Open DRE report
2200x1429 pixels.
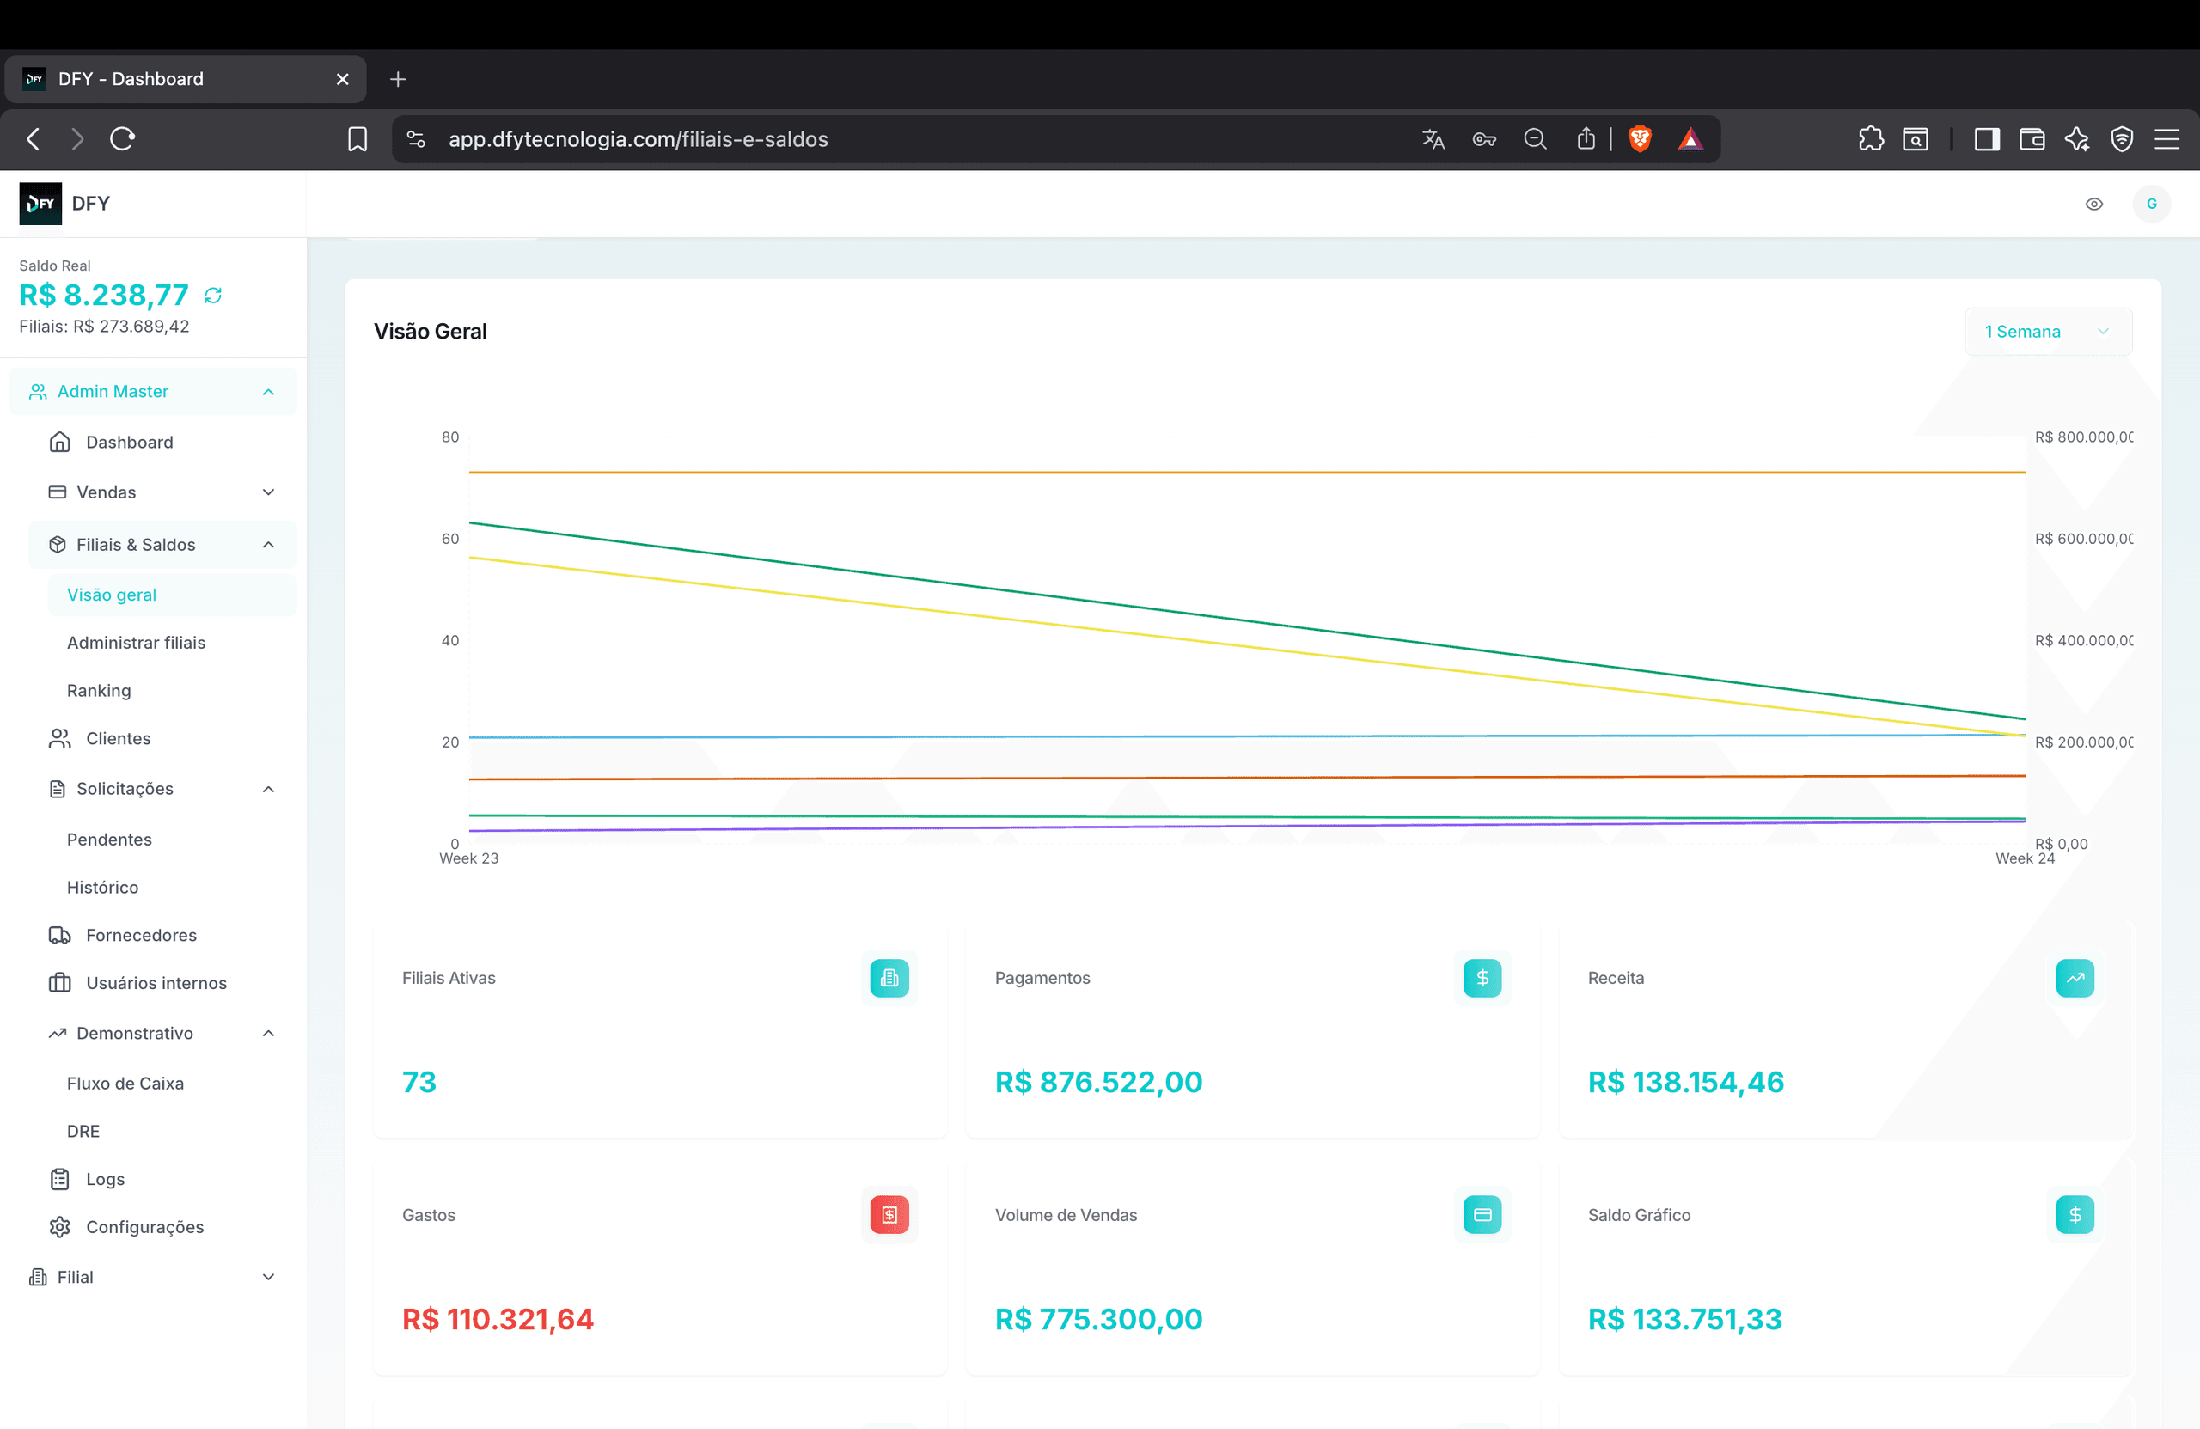coord(83,1132)
